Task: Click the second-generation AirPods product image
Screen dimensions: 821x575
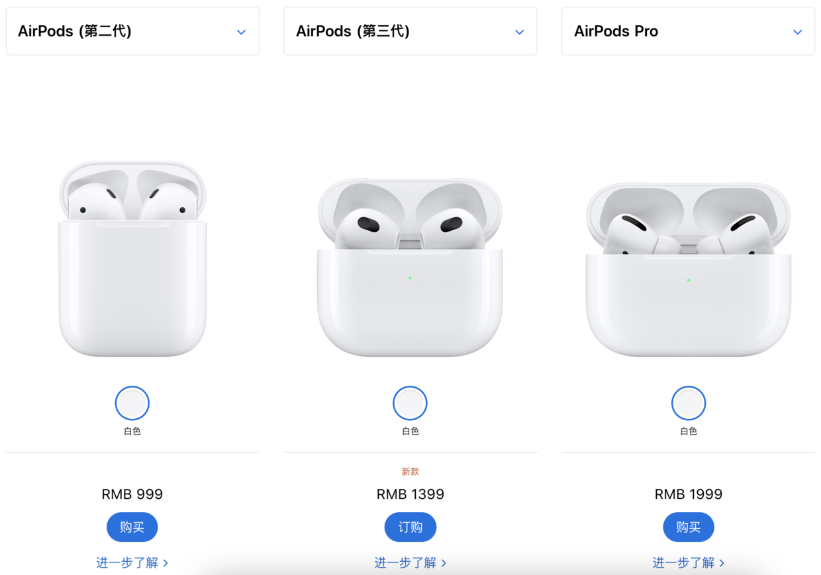Action: pos(132,259)
